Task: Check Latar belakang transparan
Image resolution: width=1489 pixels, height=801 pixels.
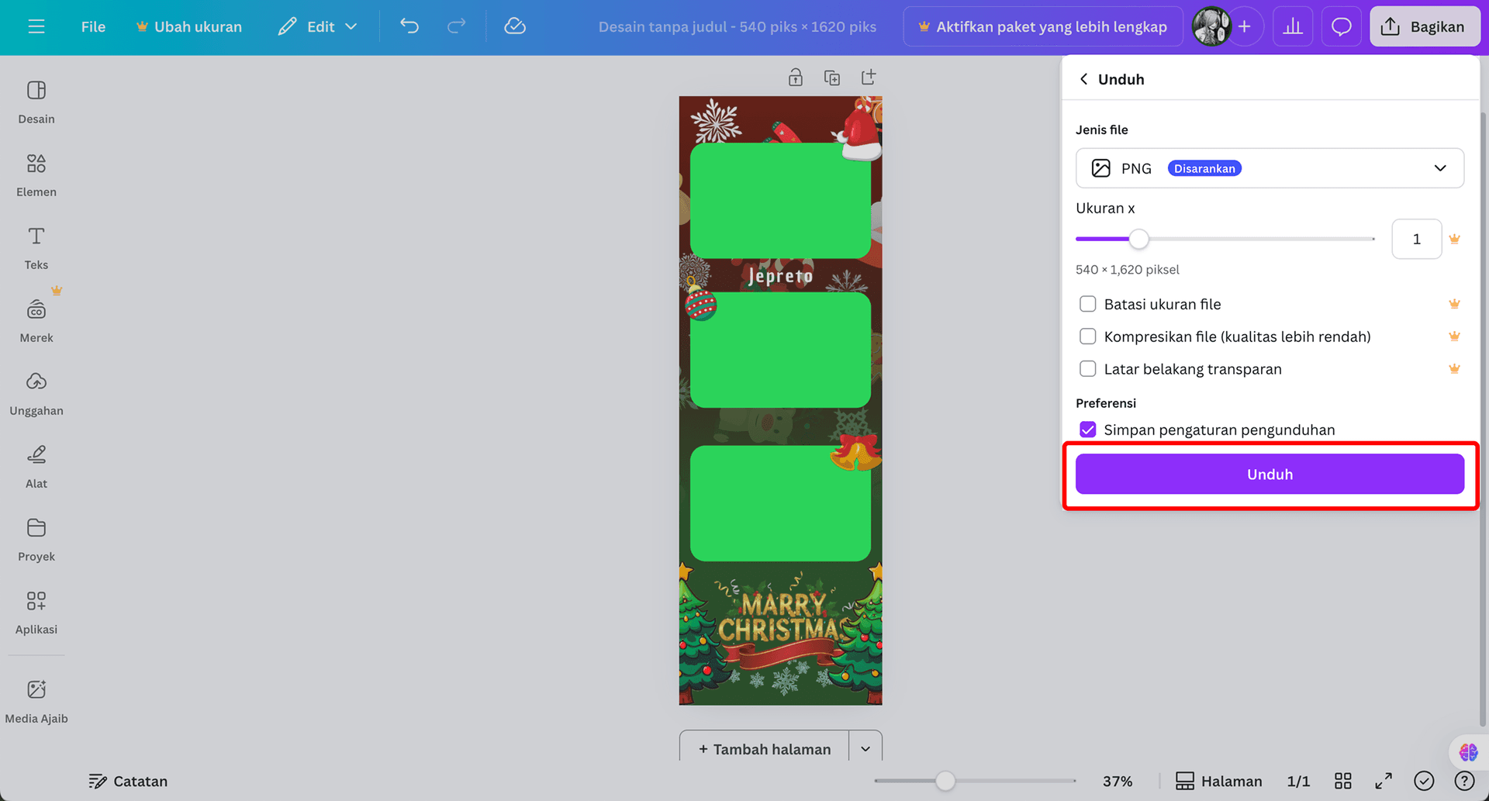Action: coord(1087,368)
